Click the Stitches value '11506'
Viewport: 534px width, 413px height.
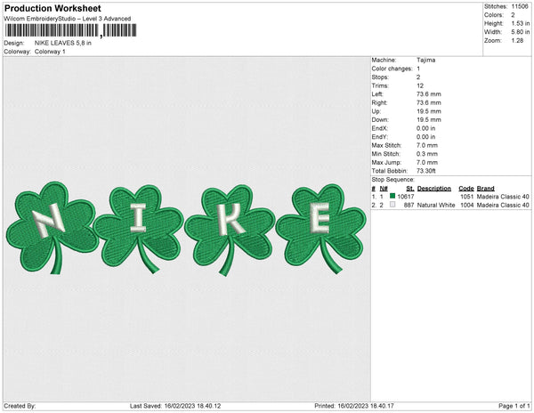coord(520,6)
